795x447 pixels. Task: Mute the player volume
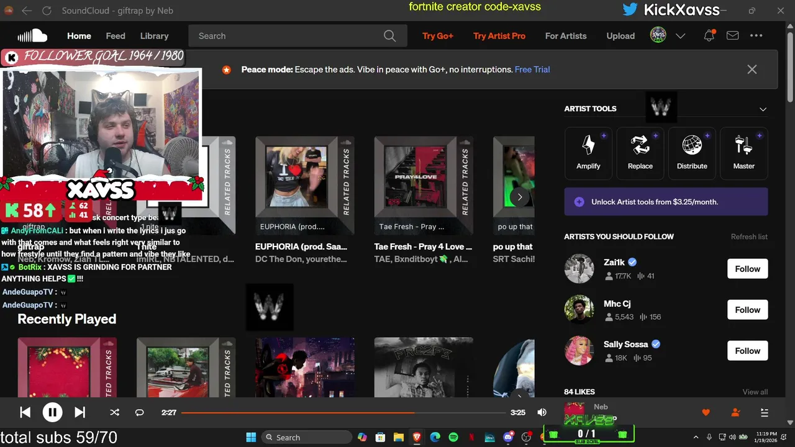click(542, 412)
